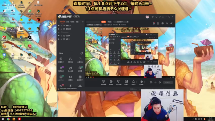This screenshot has height=121, width=215.
Task: Click the user avatar in the title bar
Action: click(x=147, y=17)
